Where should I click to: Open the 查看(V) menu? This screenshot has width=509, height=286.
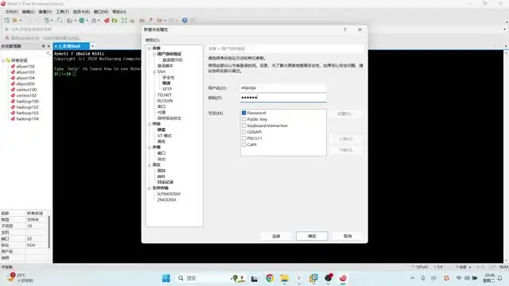tap(45, 12)
